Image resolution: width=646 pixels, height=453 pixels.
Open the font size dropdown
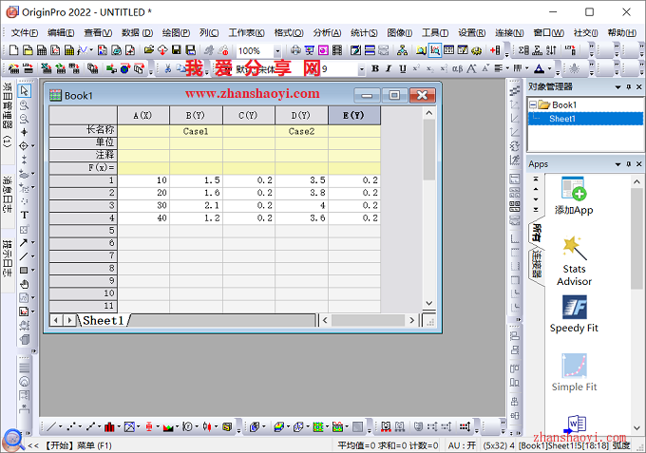(x=361, y=68)
